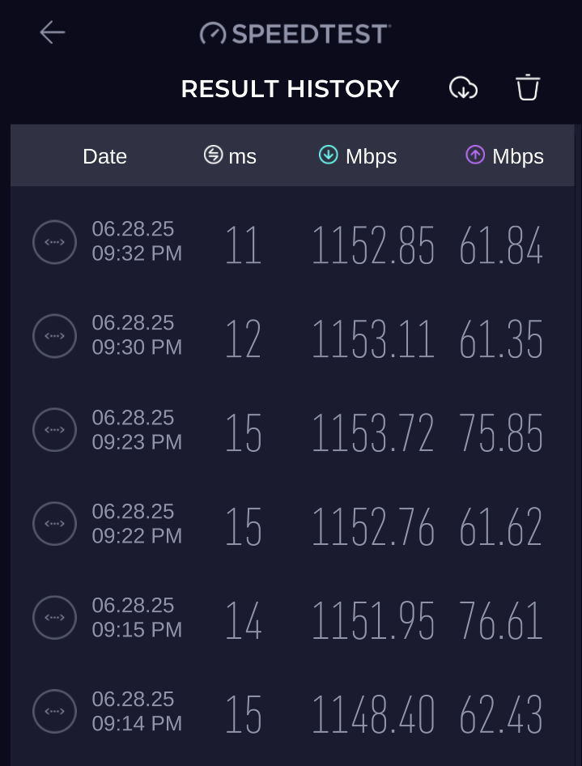Click connection icon for 09:30 PM result

[x=55, y=336]
